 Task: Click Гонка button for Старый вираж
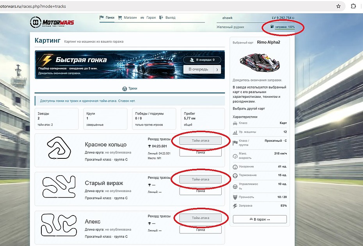pos(201,191)
